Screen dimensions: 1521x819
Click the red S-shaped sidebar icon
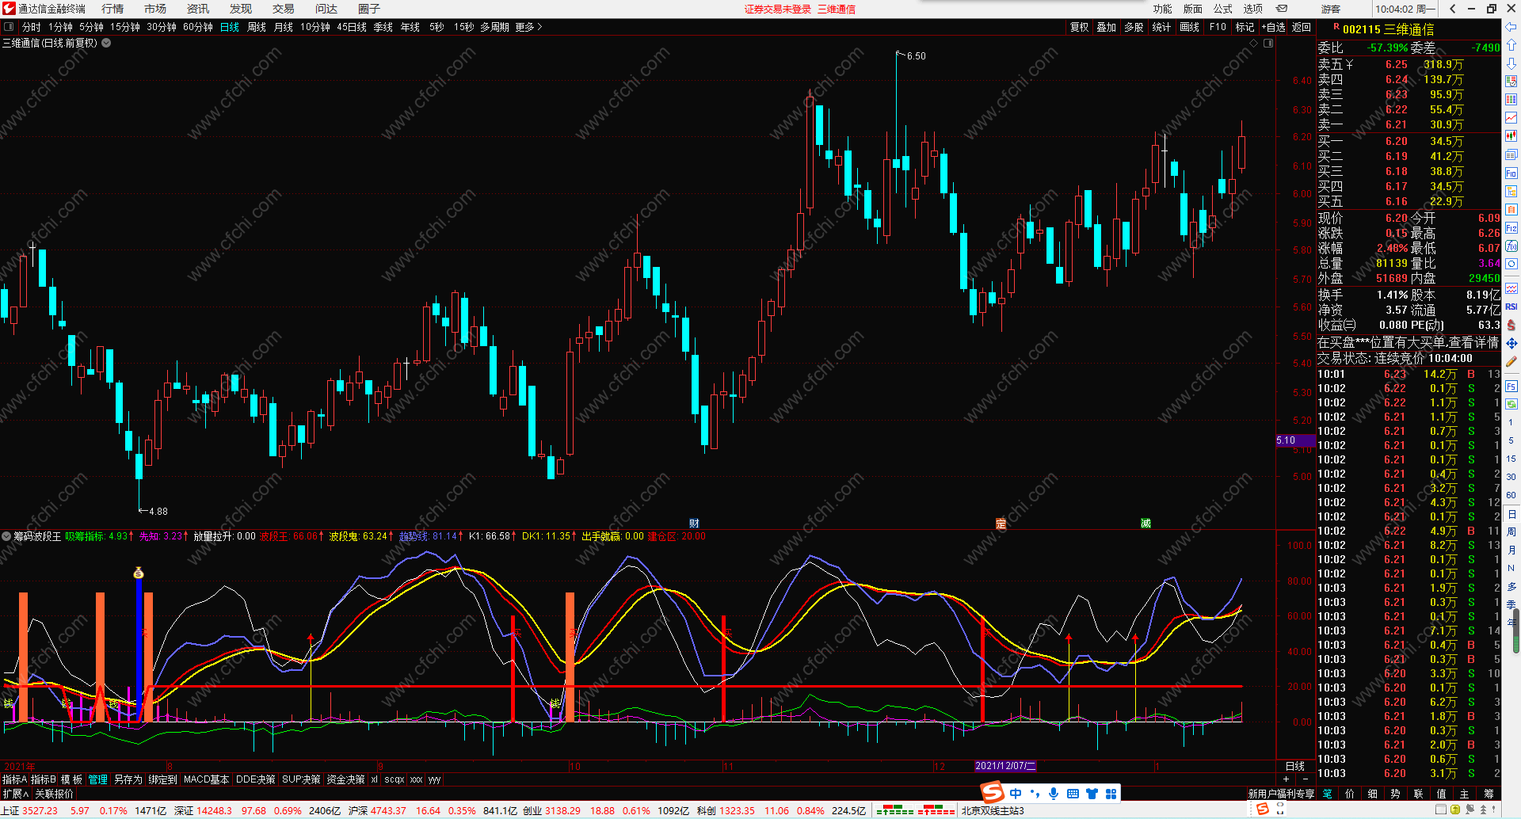tap(1511, 325)
